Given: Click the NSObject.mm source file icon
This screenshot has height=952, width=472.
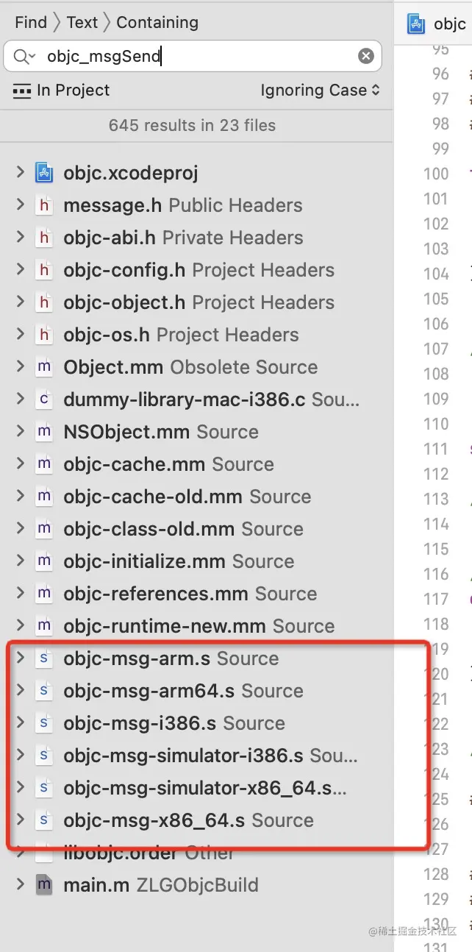Looking at the screenshot, I should 44,433.
